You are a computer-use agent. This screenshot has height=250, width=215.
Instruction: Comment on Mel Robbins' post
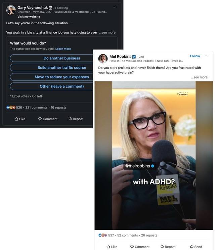[x=140, y=247]
